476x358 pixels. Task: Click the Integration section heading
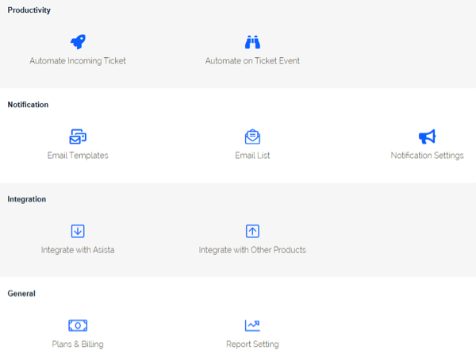(27, 199)
